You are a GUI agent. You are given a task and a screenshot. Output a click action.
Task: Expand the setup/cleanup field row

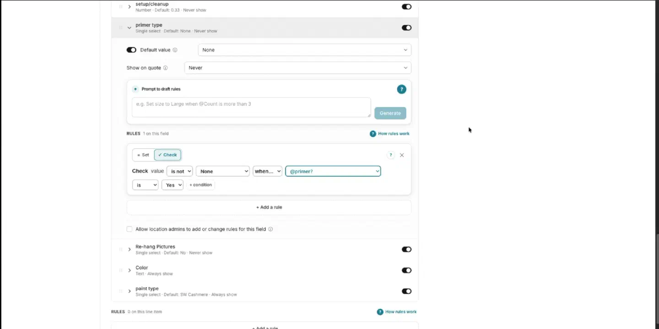[x=130, y=7]
